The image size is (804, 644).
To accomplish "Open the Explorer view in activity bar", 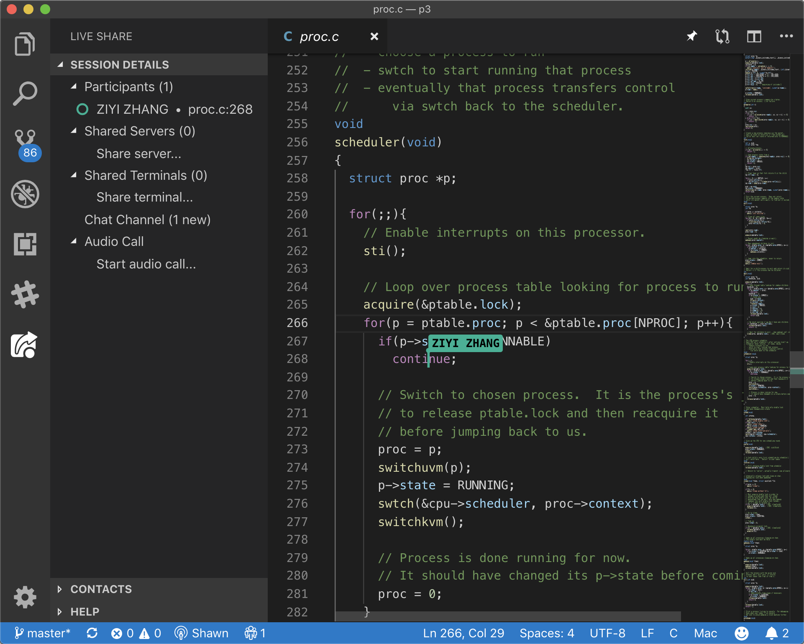I will click(x=25, y=44).
